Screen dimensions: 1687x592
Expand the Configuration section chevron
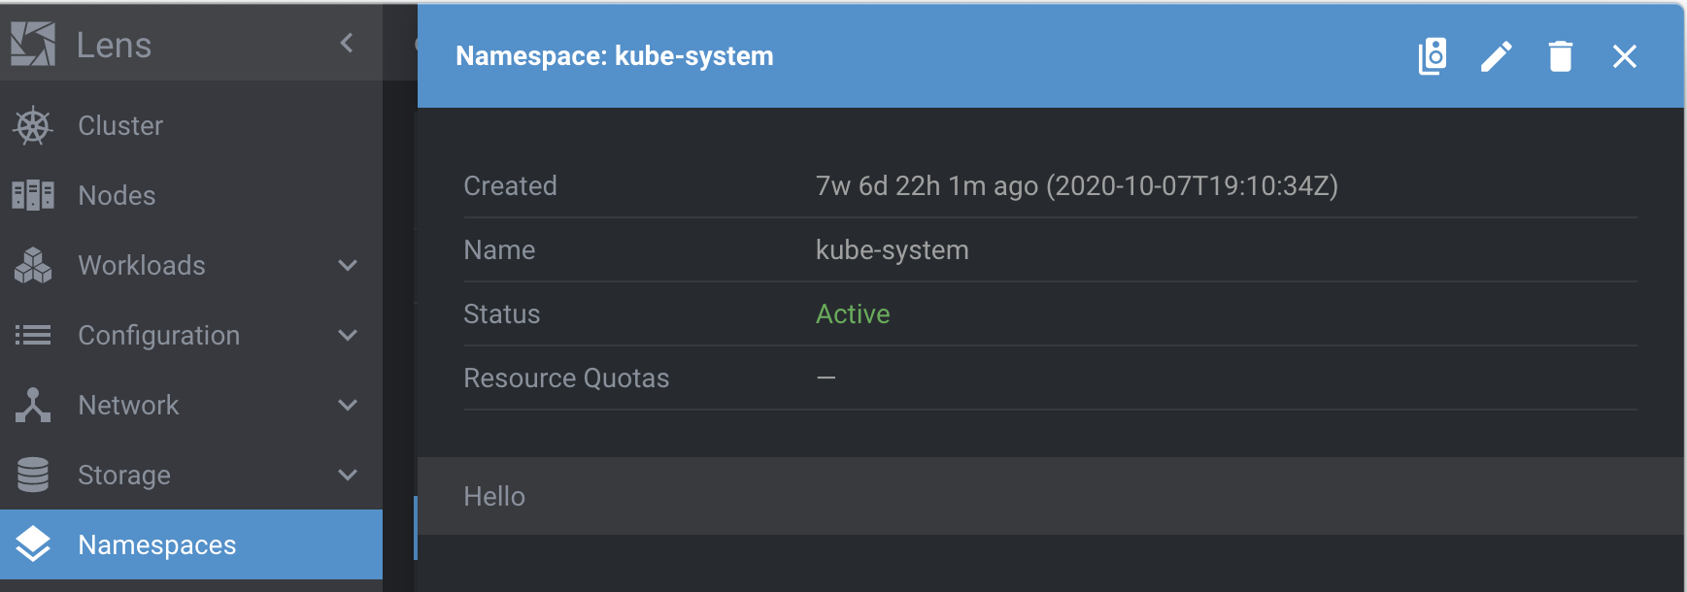(x=348, y=335)
